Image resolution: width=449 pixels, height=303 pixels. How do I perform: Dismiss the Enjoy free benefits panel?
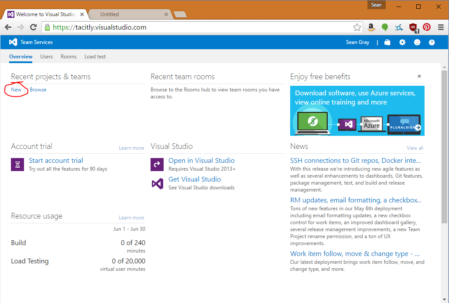tap(419, 76)
